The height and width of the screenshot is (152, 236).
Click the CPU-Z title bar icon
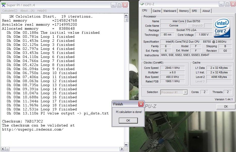(142, 4)
